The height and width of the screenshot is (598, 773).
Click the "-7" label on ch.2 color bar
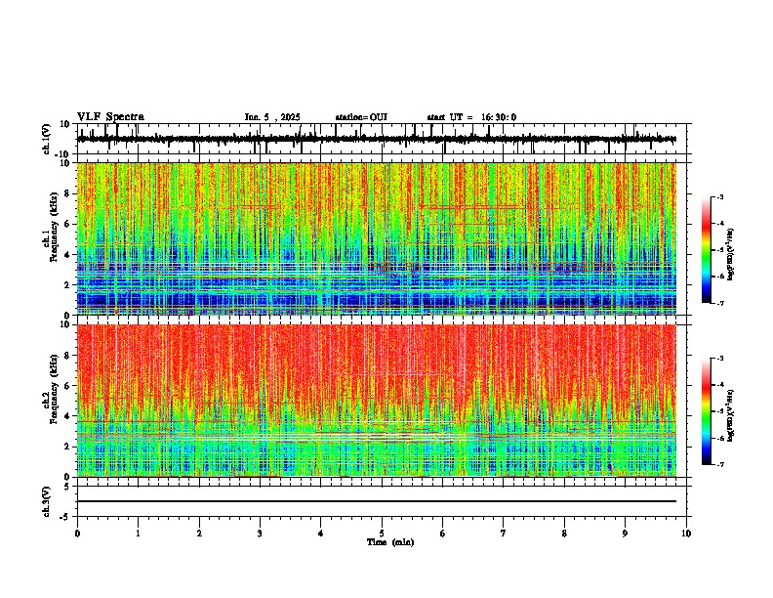coord(720,464)
